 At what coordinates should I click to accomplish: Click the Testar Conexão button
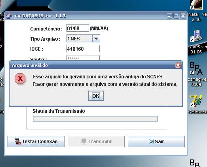pyautogui.click(x=36, y=142)
